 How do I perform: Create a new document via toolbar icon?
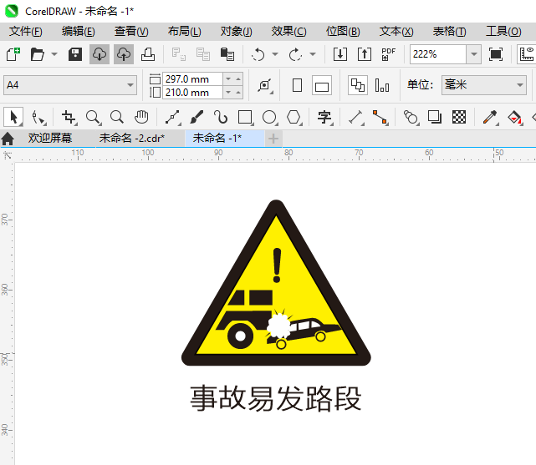(13, 54)
